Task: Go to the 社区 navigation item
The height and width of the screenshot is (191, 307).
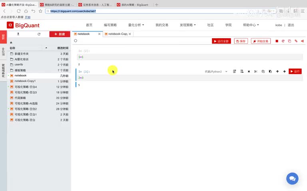Action: [210, 25]
